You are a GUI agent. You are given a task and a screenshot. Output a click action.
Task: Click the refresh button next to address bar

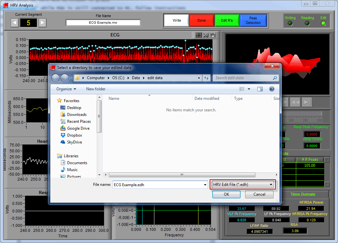[x=206, y=78]
